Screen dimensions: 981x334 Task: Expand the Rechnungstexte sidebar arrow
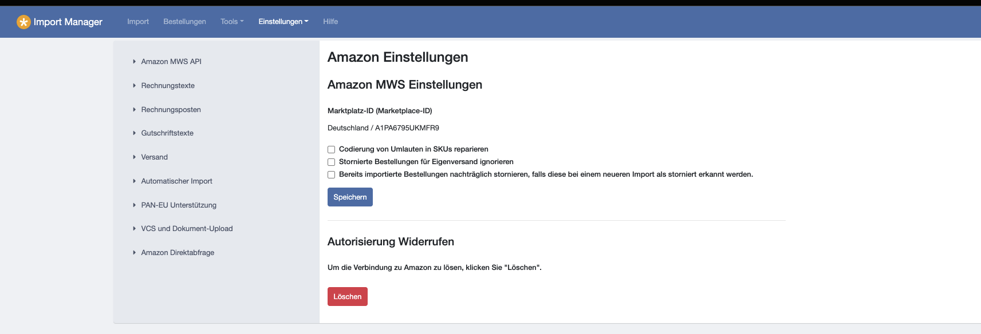pyautogui.click(x=134, y=85)
